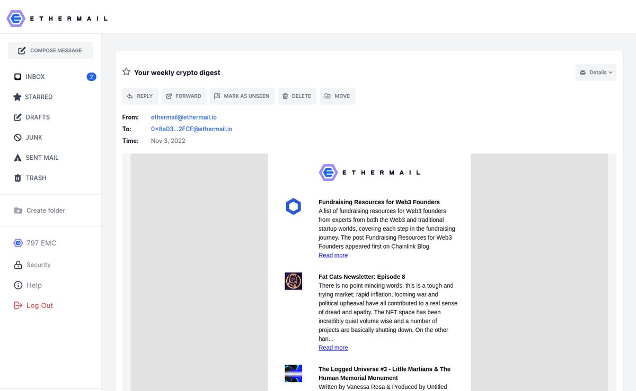Expand the Details dropdown
The width and height of the screenshot is (636, 391).
pyautogui.click(x=596, y=72)
